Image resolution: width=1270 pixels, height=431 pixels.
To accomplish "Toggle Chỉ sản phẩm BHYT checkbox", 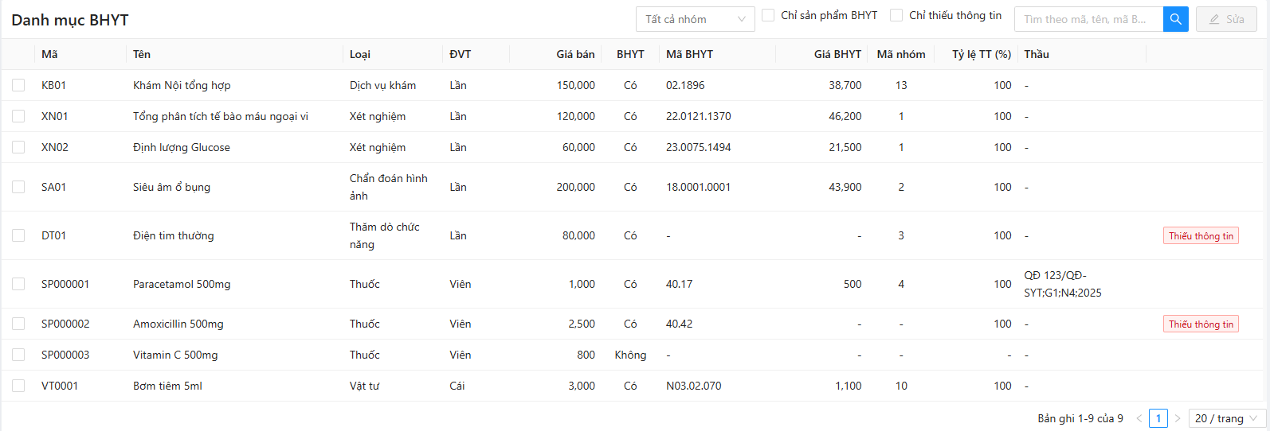I will coord(768,15).
